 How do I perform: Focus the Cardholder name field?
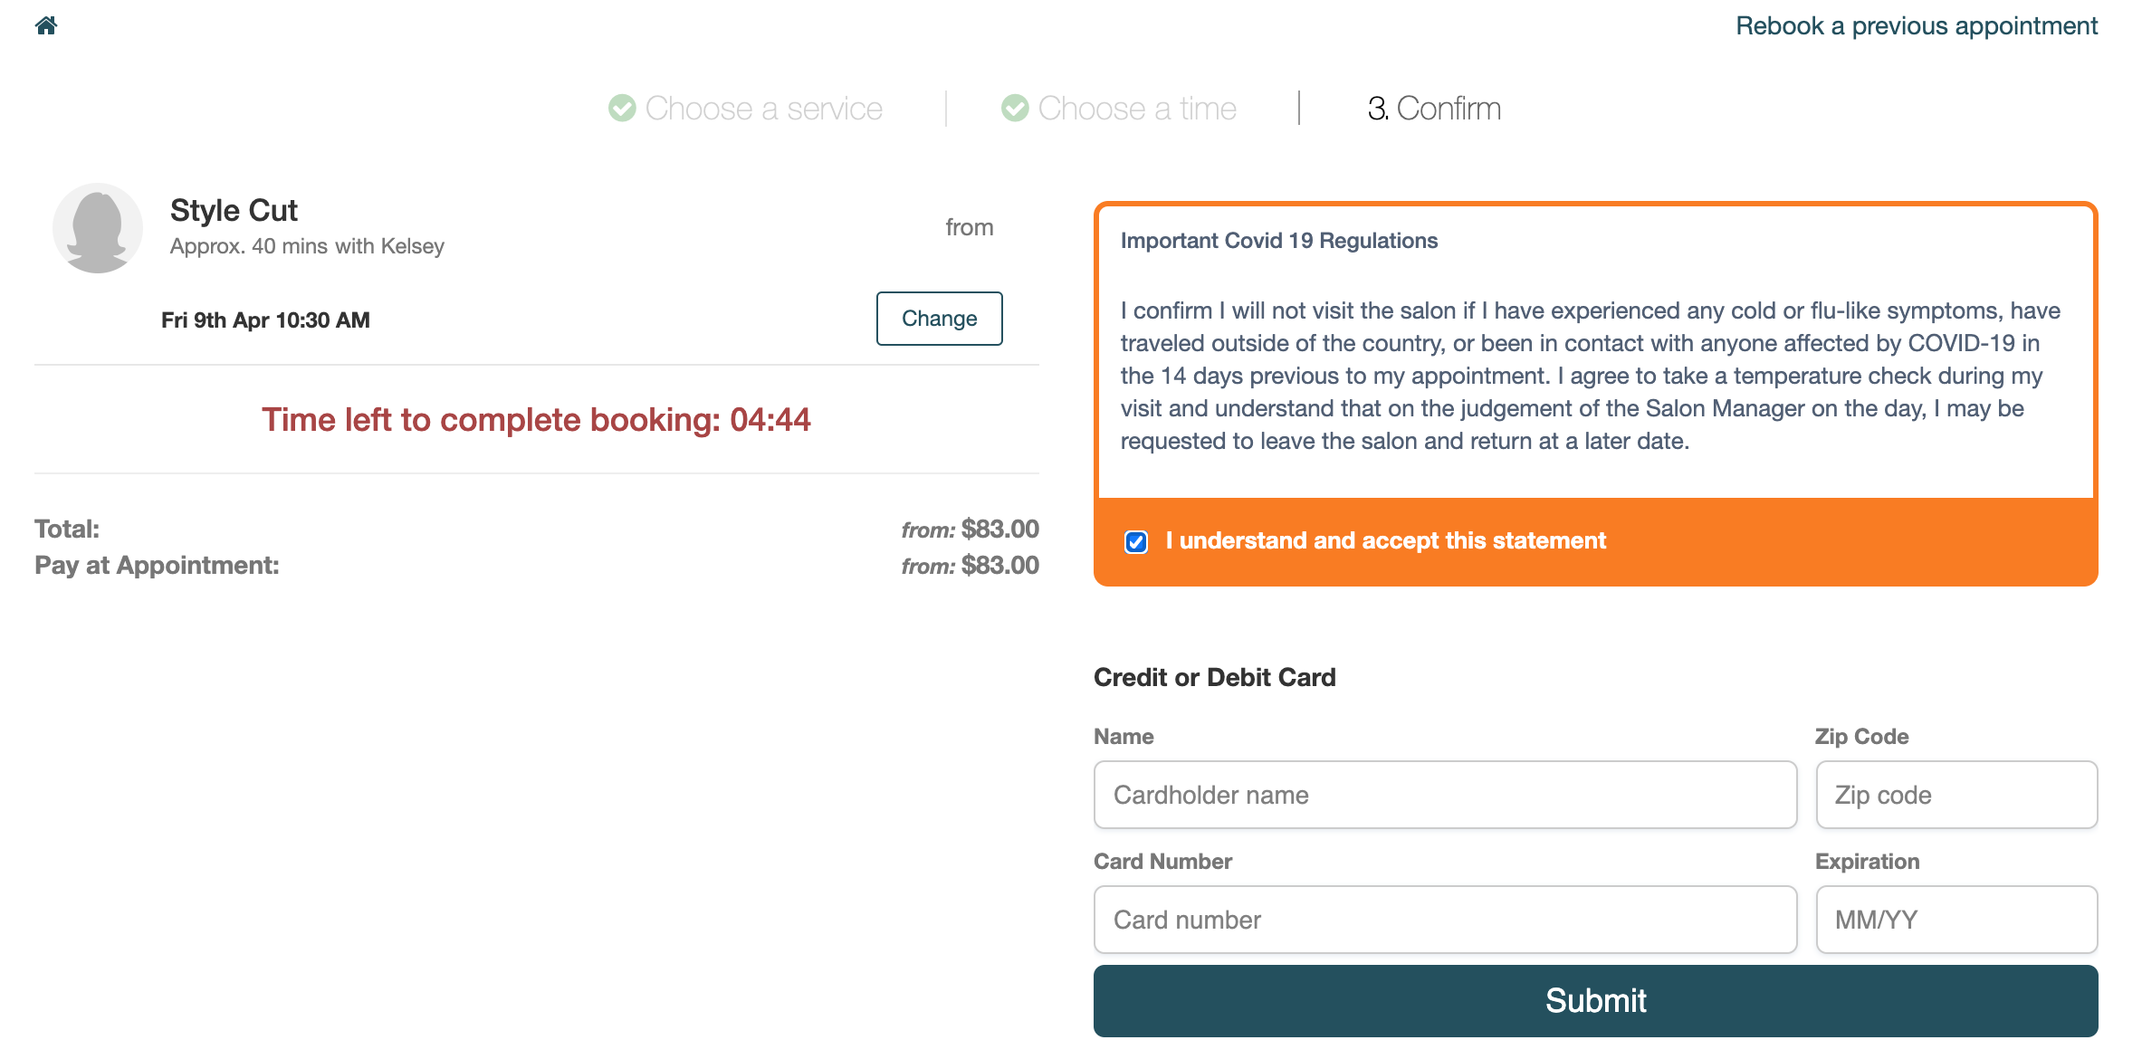tap(1445, 795)
